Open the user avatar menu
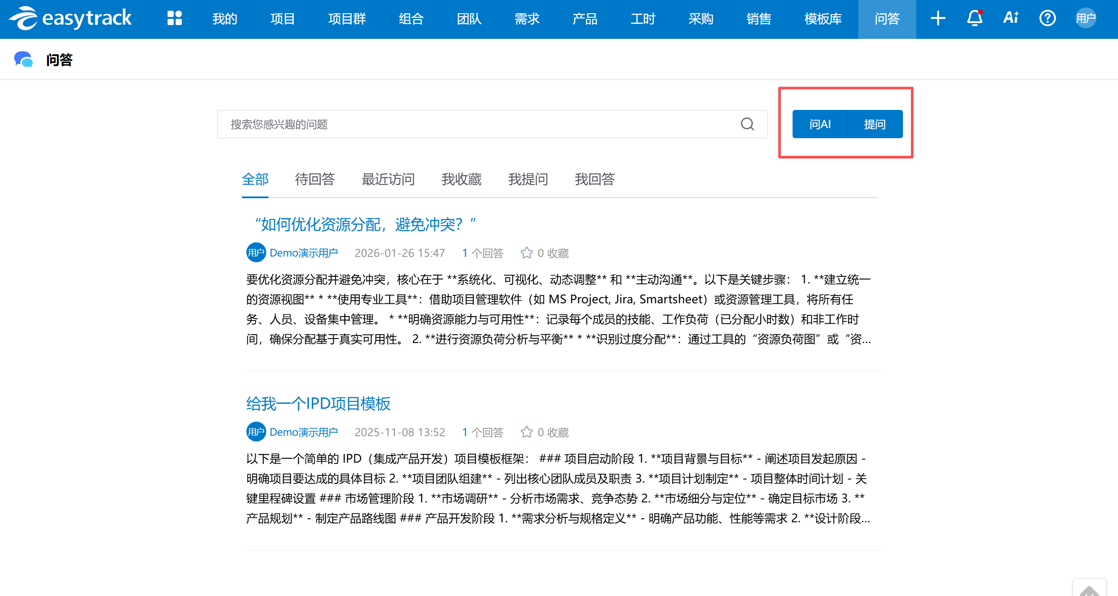 pos(1086,19)
